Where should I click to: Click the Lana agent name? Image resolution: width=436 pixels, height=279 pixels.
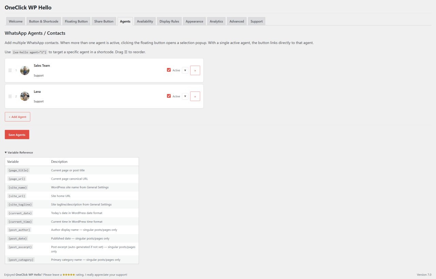point(37,92)
